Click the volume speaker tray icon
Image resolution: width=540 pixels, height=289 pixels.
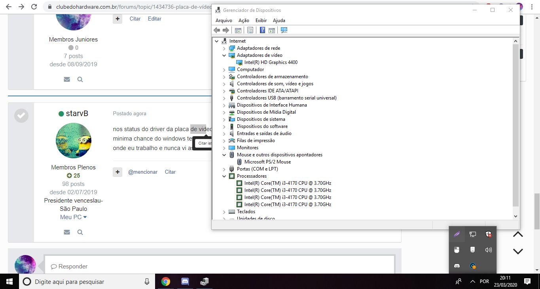coord(489,250)
